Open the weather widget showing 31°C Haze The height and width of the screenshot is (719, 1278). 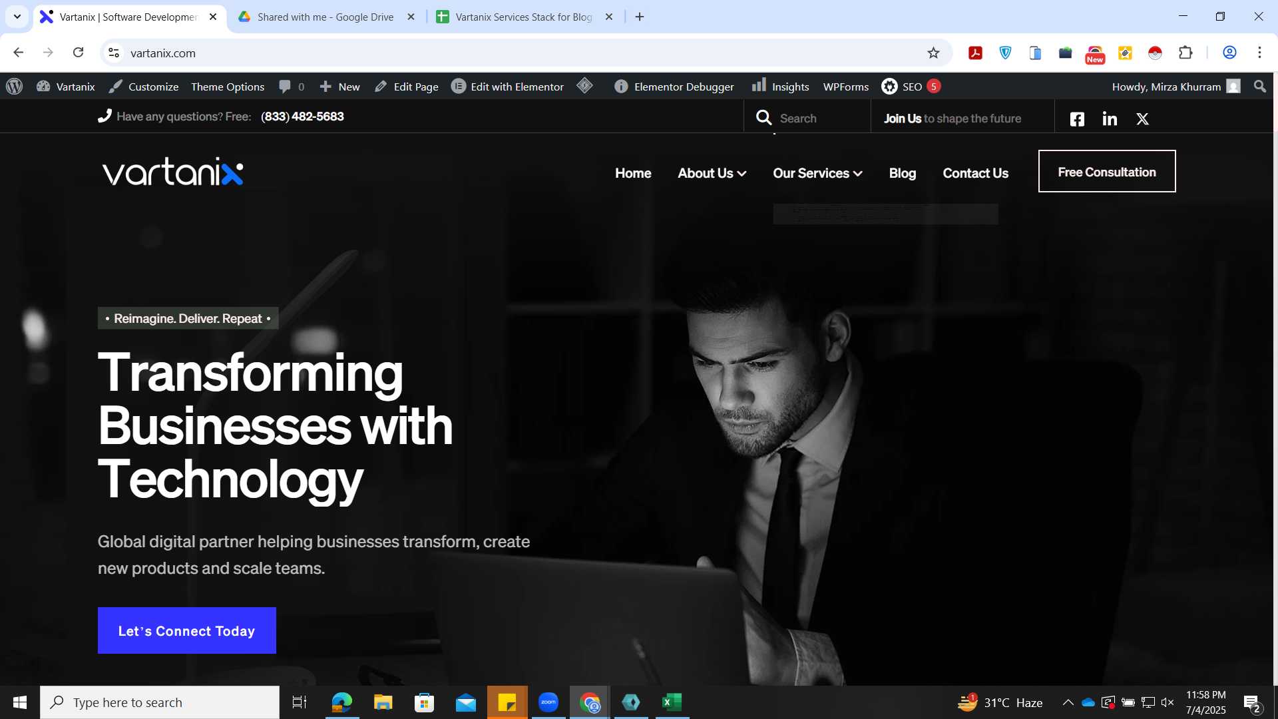point(1000,702)
